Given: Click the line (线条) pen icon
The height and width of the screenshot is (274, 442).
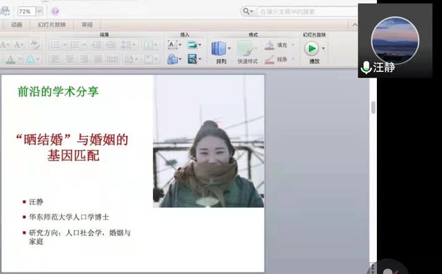Looking at the screenshot, I should (x=270, y=60).
